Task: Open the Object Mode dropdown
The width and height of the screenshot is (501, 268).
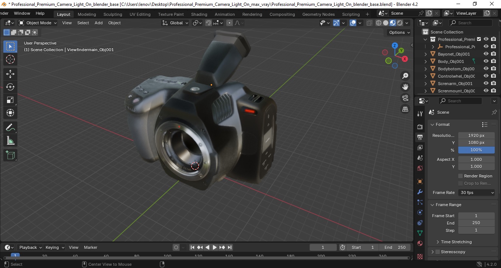Action: tap(38, 23)
